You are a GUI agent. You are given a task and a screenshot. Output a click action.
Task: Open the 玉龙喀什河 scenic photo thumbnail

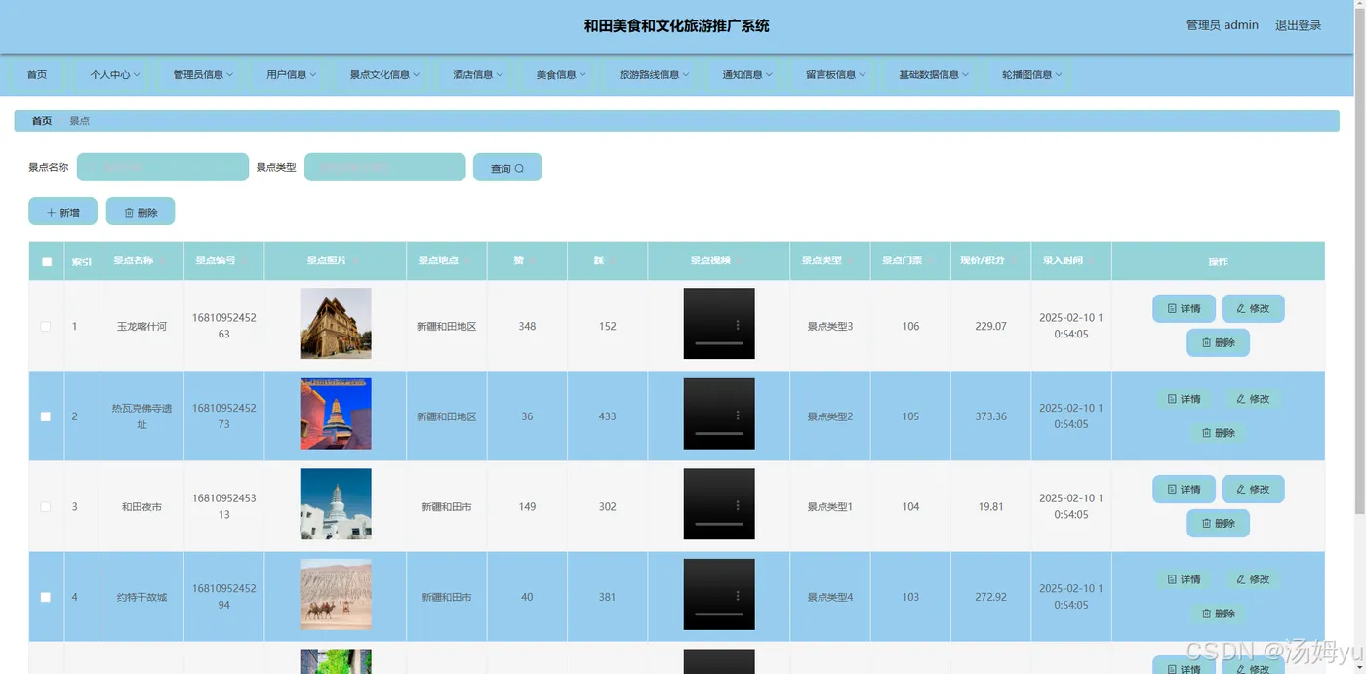pyautogui.click(x=336, y=323)
